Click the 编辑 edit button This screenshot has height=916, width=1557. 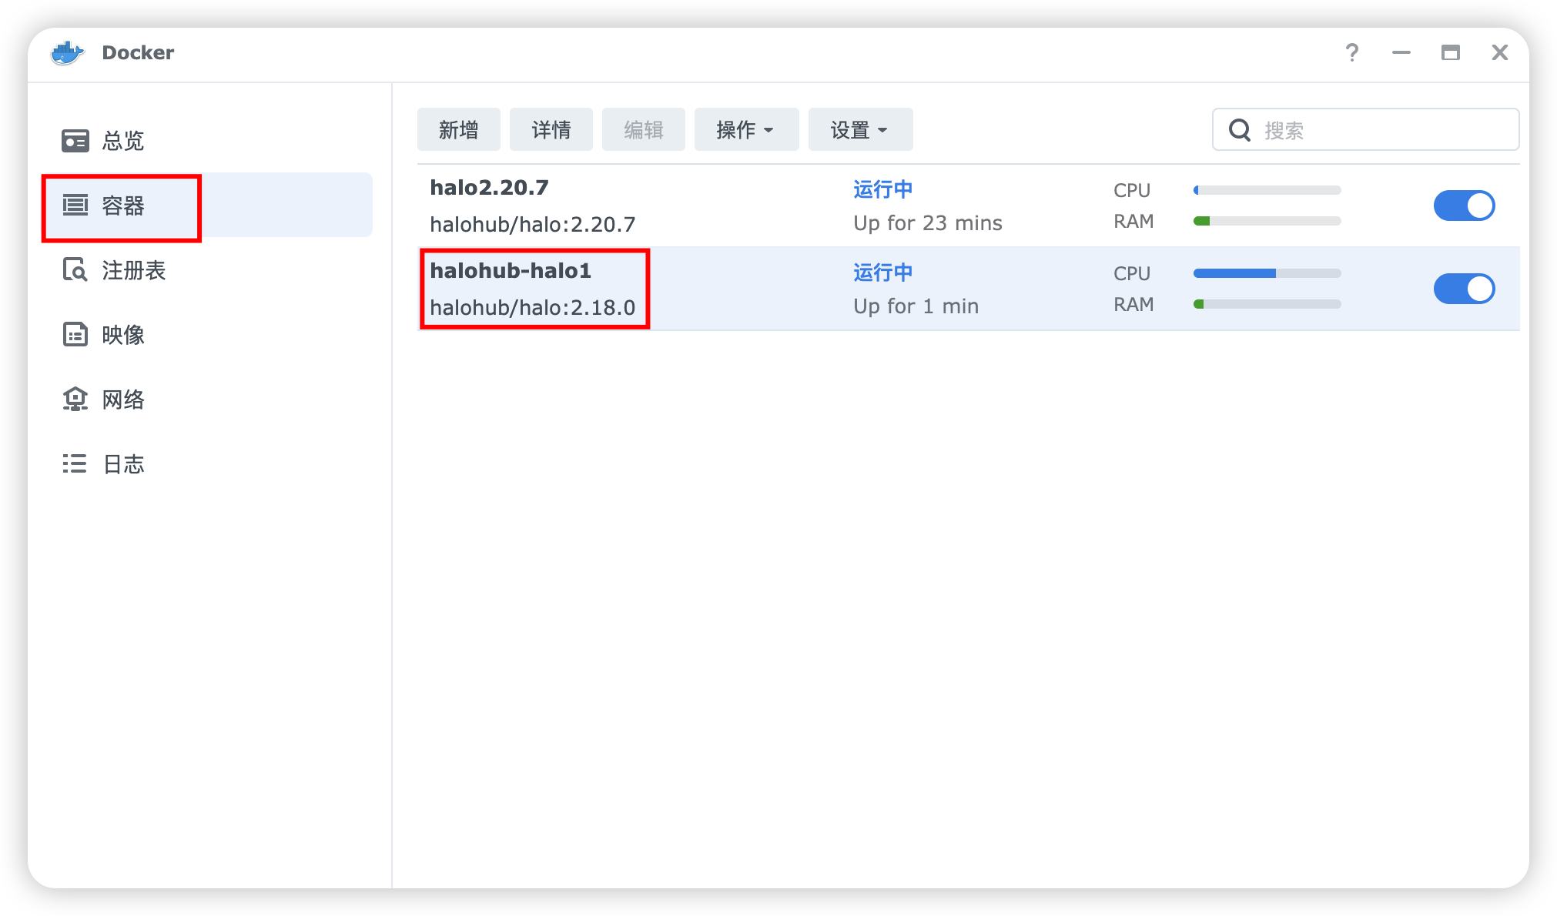[644, 129]
